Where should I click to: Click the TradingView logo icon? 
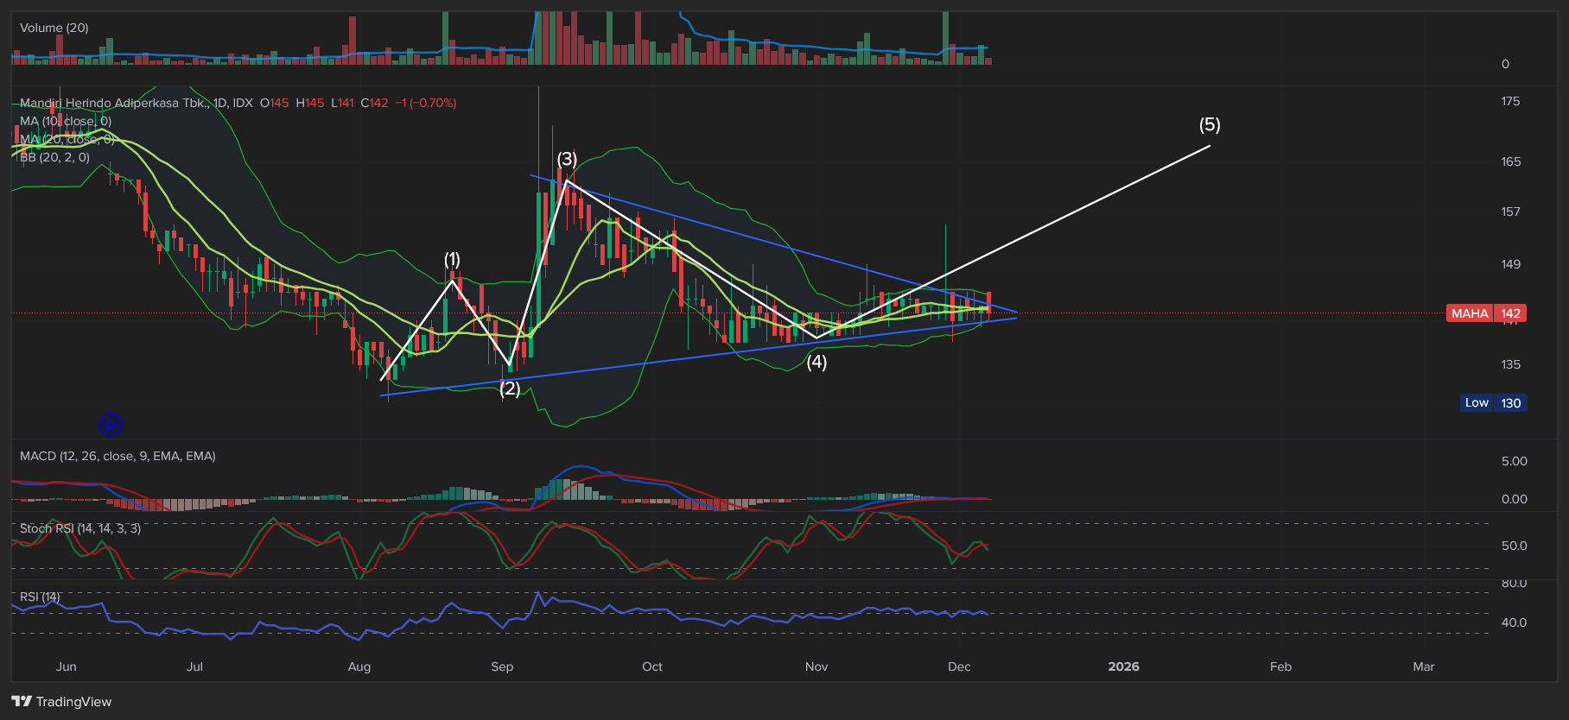pyautogui.click(x=22, y=702)
